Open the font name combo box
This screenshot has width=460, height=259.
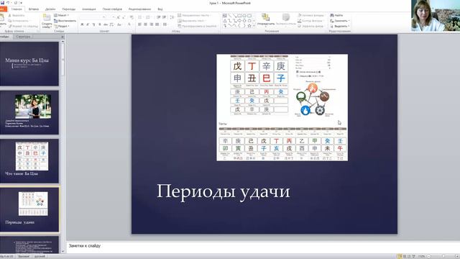[x=93, y=17]
